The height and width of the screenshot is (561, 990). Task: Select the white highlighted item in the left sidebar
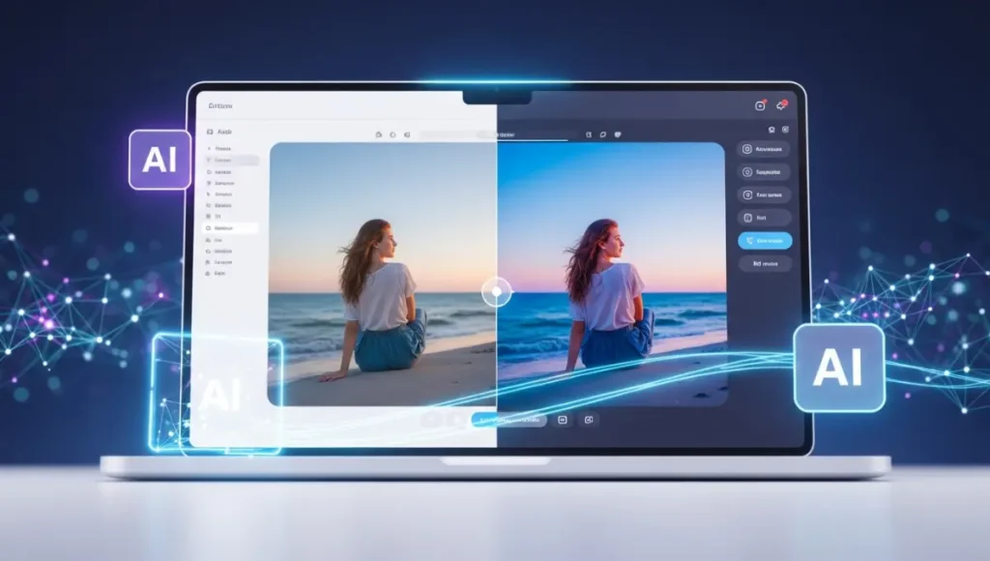231,228
